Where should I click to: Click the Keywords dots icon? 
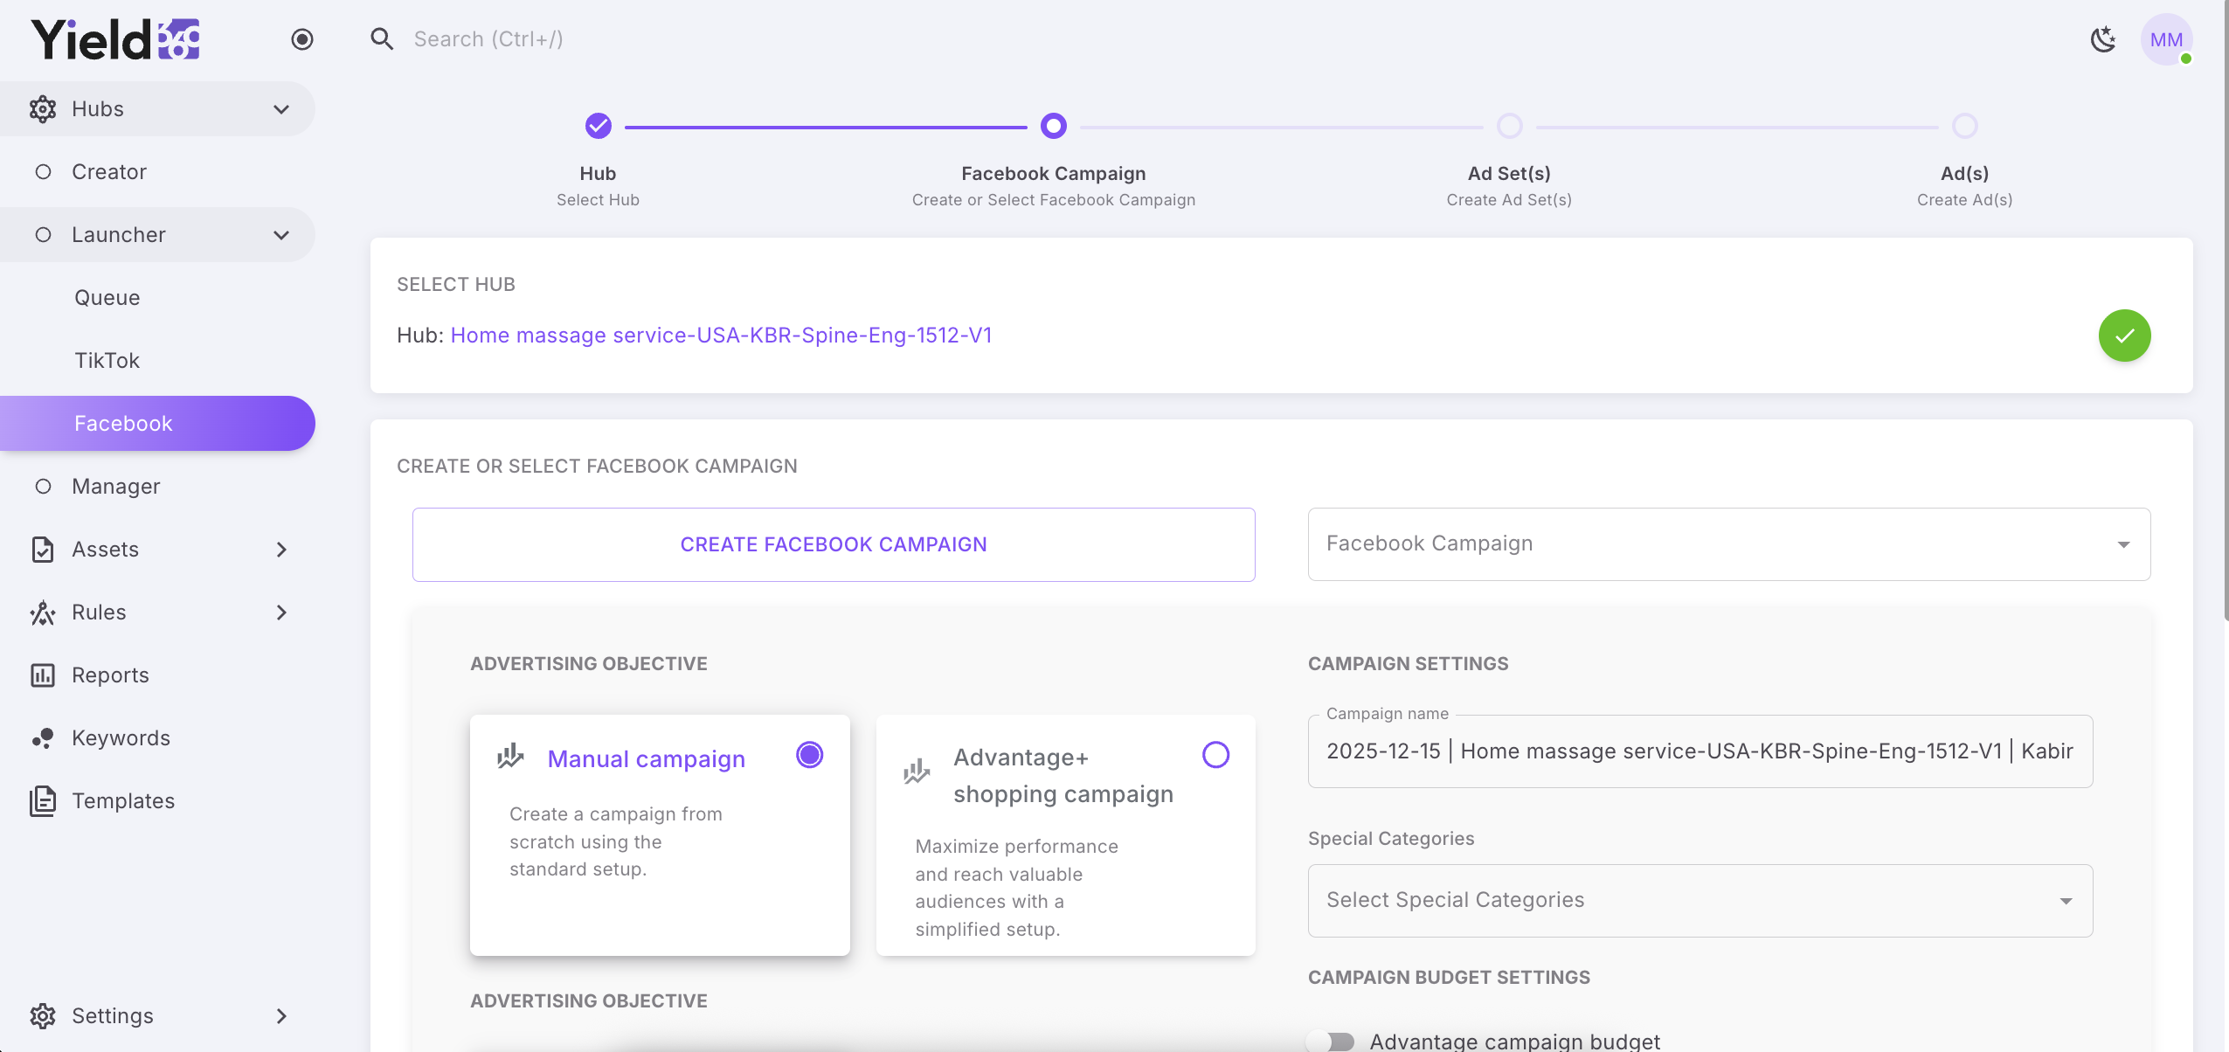tap(43, 738)
